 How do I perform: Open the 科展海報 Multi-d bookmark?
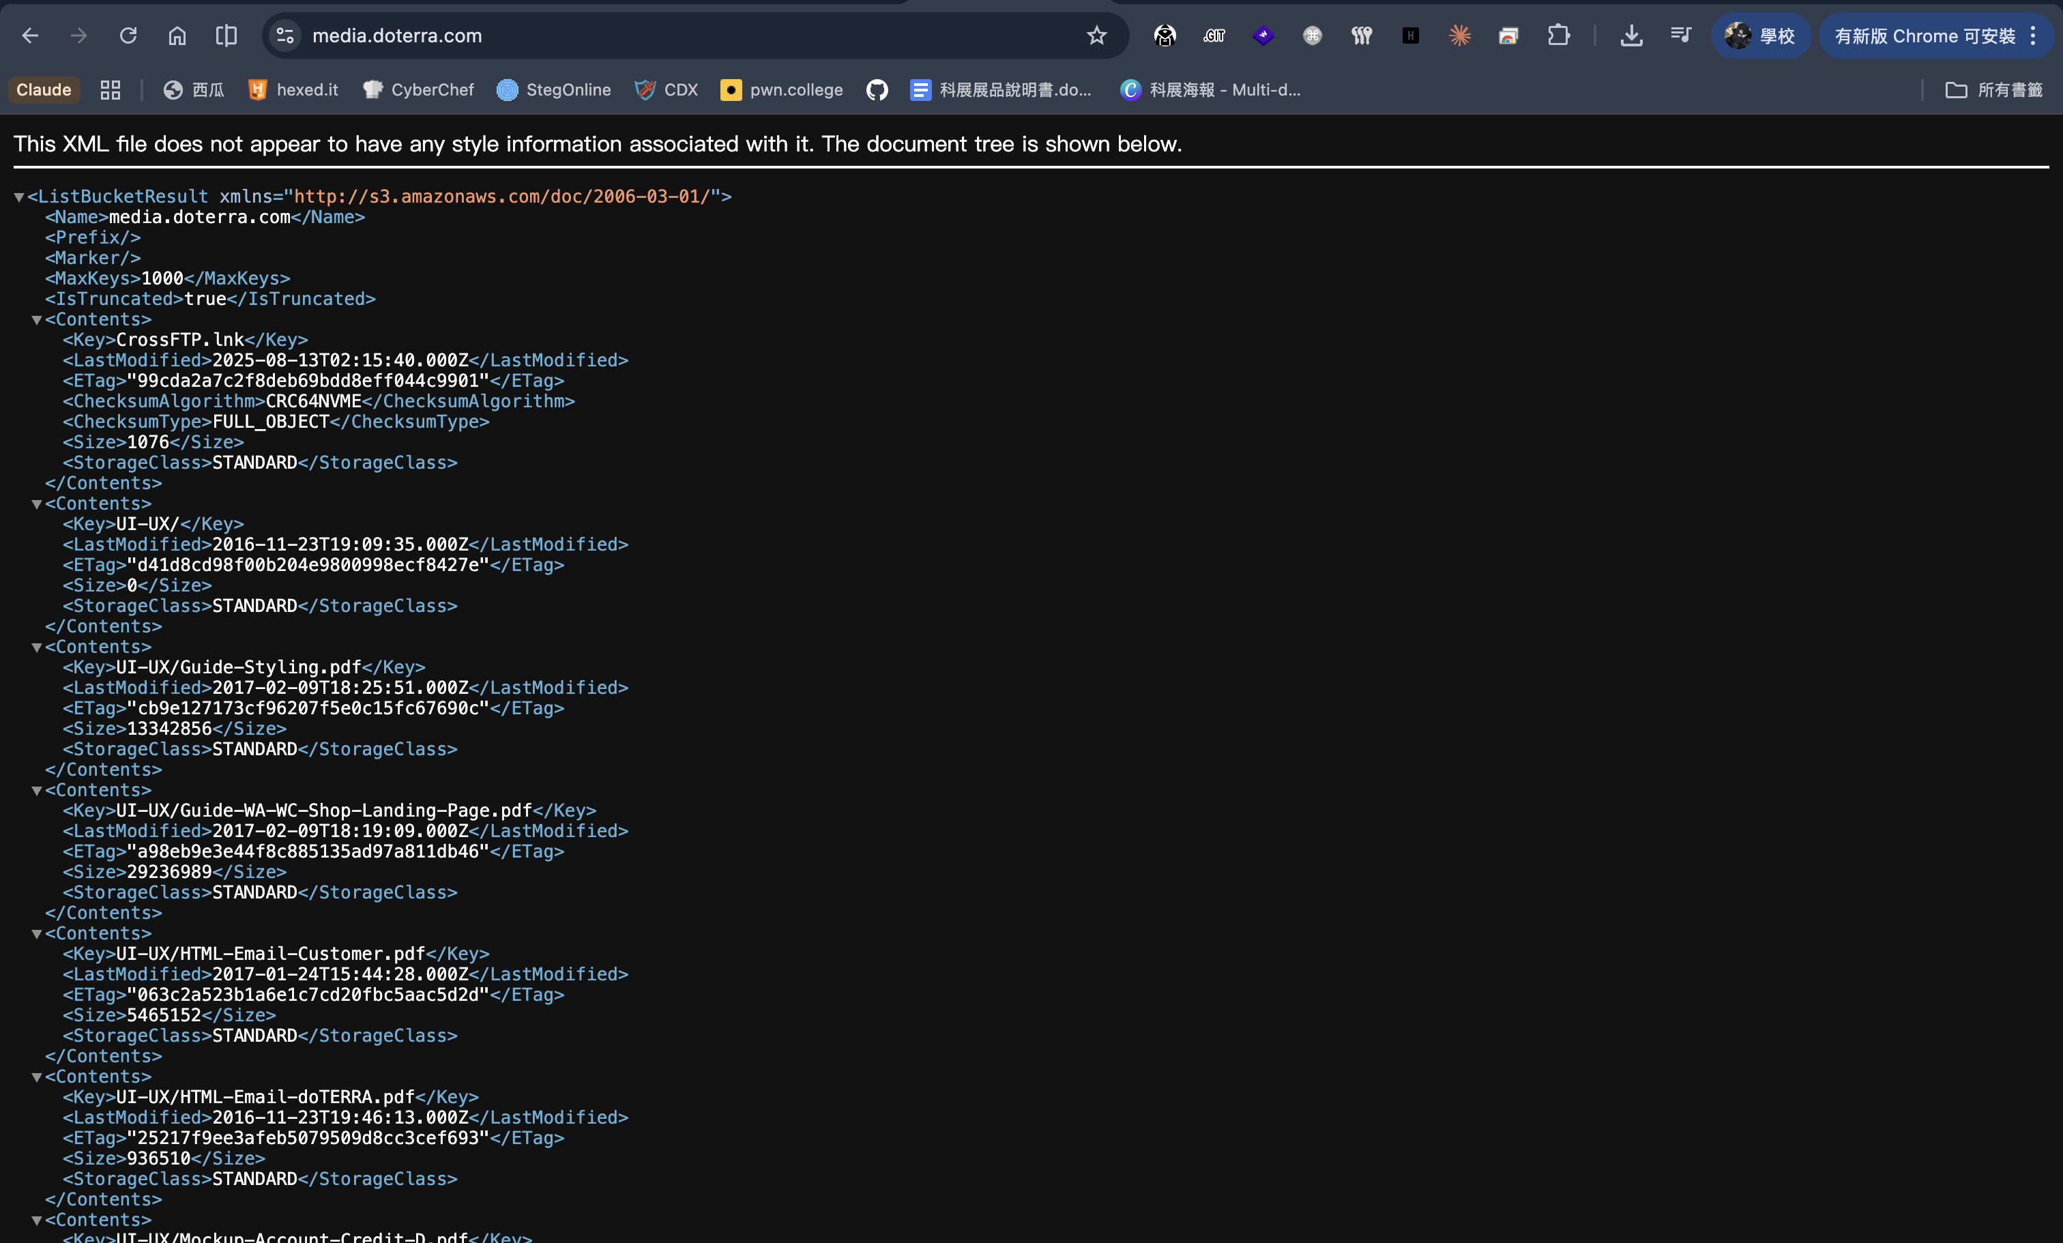coord(1211,89)
